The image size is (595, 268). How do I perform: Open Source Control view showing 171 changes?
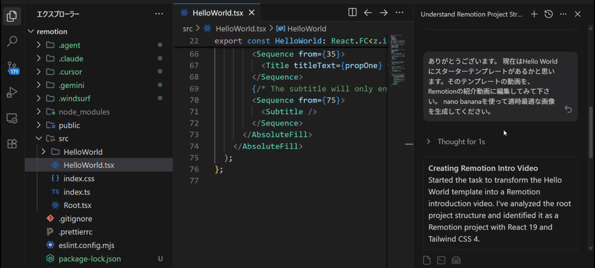[12, 67]
